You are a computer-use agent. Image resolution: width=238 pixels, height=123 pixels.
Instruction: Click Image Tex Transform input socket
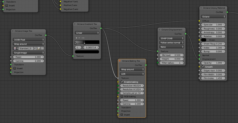[x=11, y=65]
